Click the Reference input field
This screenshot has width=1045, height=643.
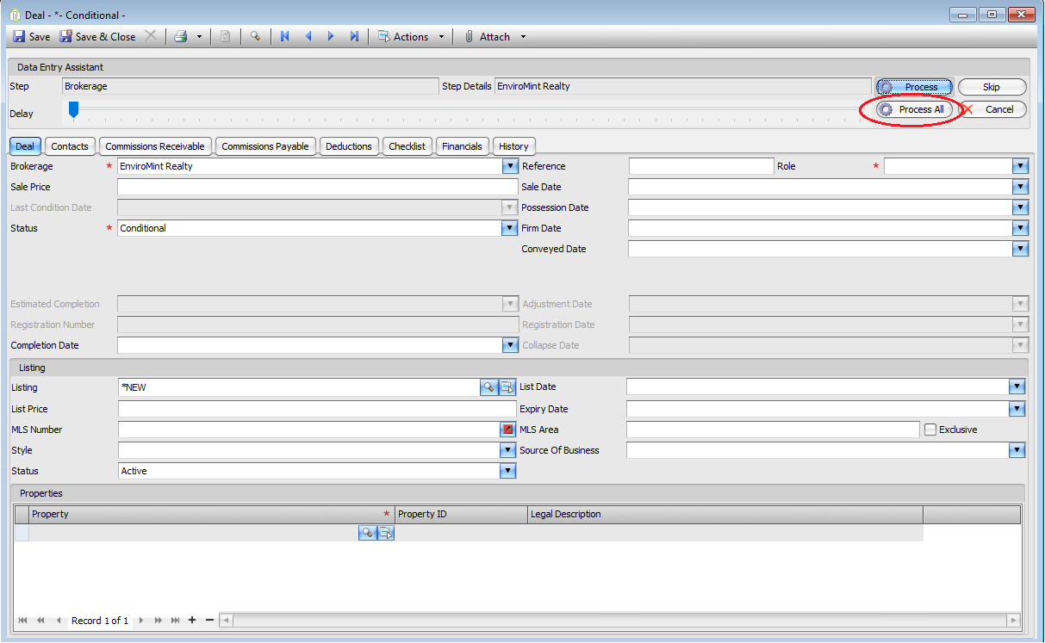(x=701, y=166)
